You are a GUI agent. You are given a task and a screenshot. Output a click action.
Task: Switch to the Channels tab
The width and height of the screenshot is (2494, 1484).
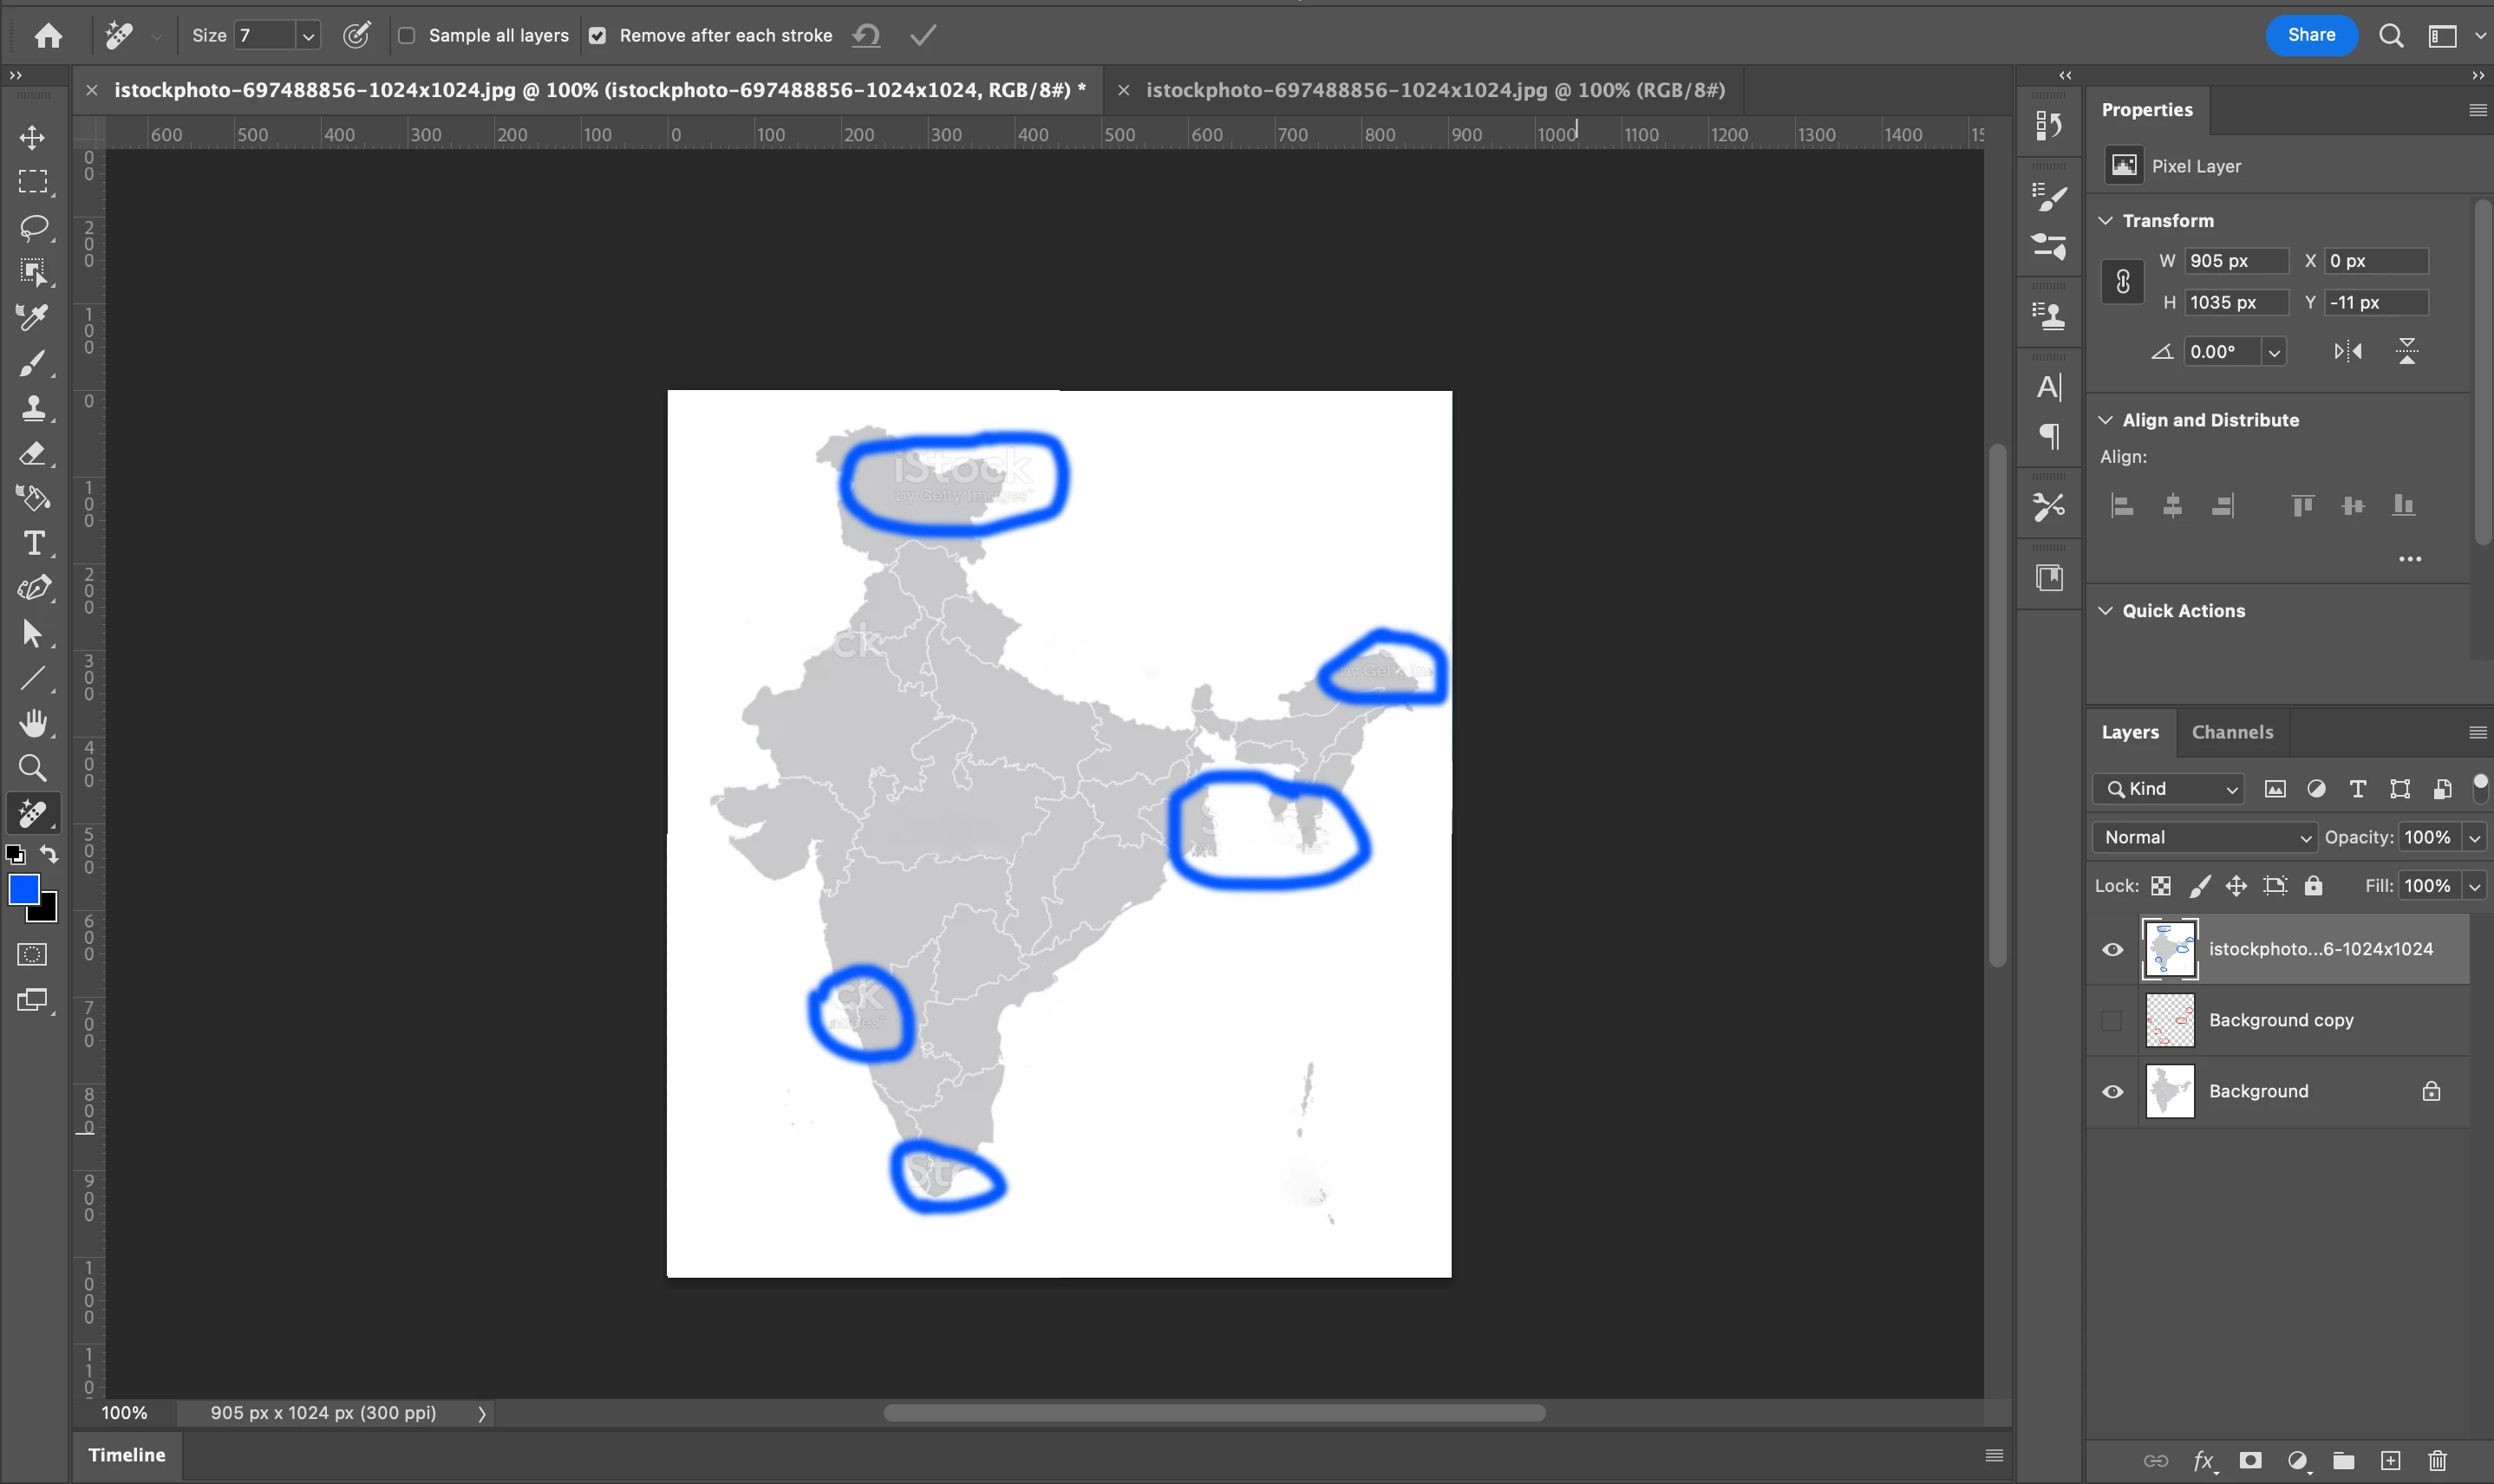[2232, 732]
